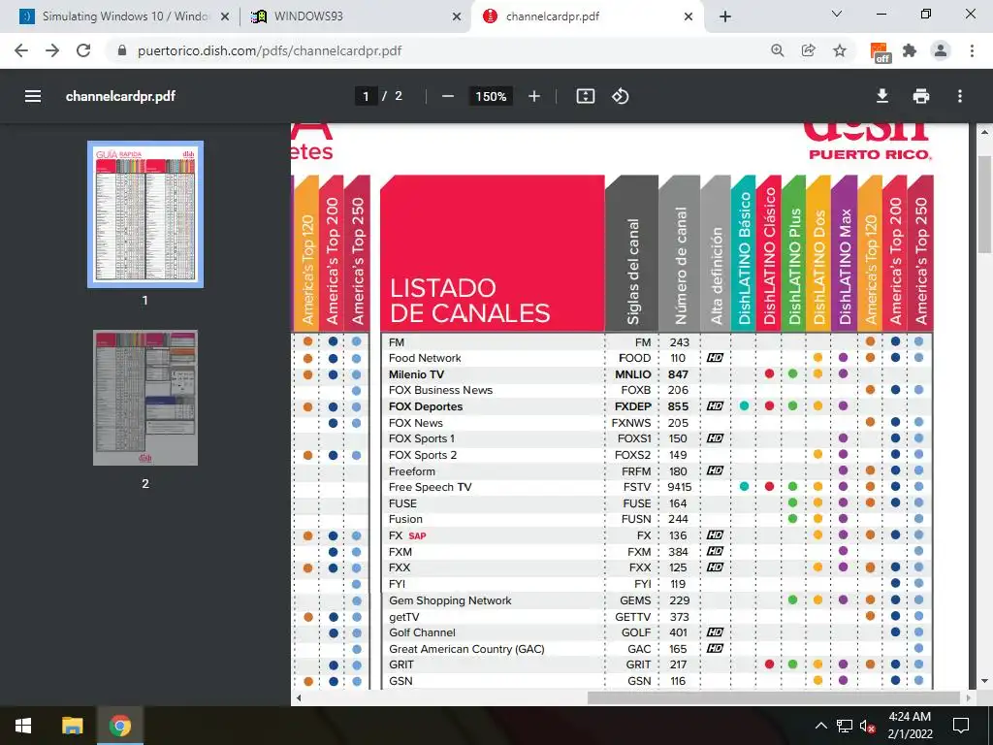Select page 1 thumbnail
Image resolution: width=993 pixels, height=745 pixels.
pyautogui.click(x=145, y=214)
